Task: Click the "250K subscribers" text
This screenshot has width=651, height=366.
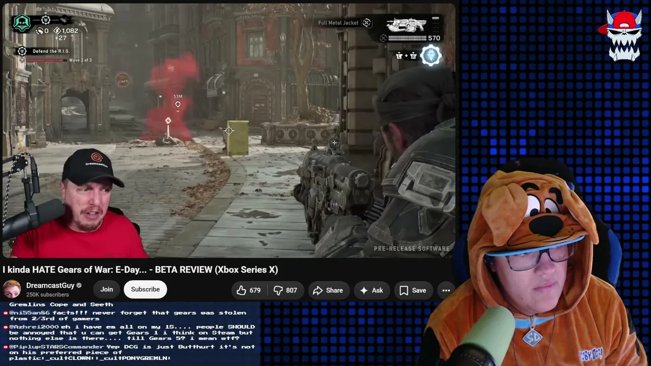Action: (x=47, y=295)
